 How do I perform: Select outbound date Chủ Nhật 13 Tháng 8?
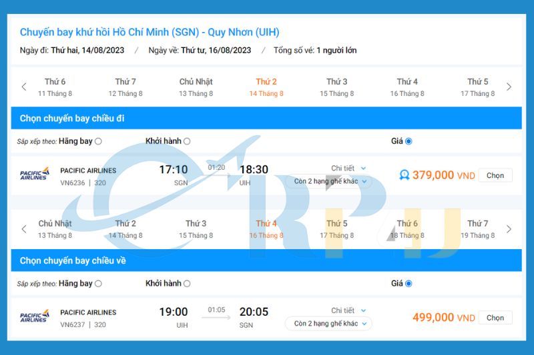pos(196,87)
